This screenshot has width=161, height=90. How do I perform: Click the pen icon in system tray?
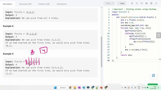point(135,88)
